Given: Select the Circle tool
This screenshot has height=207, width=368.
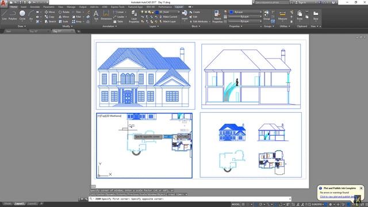Looking at the screenshot, I should click(22, 15).
